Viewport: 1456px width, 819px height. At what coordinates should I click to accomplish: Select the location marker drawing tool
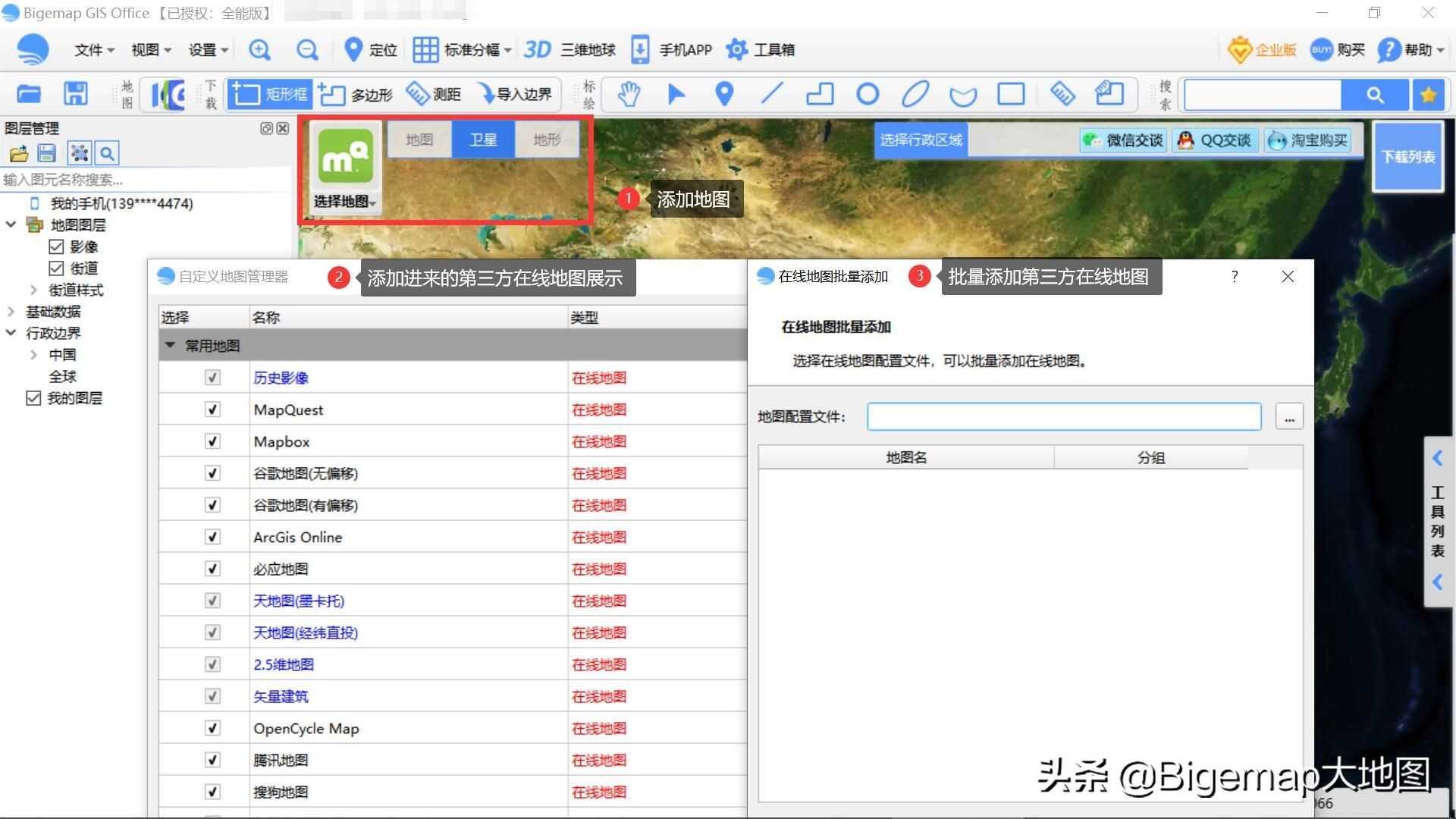click(723, 94)
